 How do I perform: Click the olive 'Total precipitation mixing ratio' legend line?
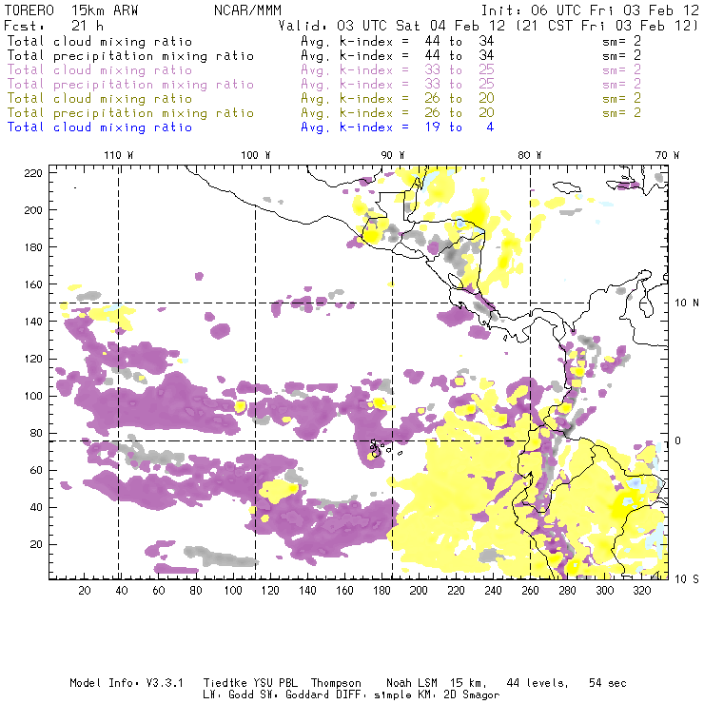[x=130, y=113]
